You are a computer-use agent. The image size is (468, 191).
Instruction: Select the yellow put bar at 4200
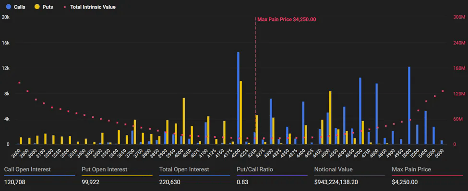(x=241, y=112)
